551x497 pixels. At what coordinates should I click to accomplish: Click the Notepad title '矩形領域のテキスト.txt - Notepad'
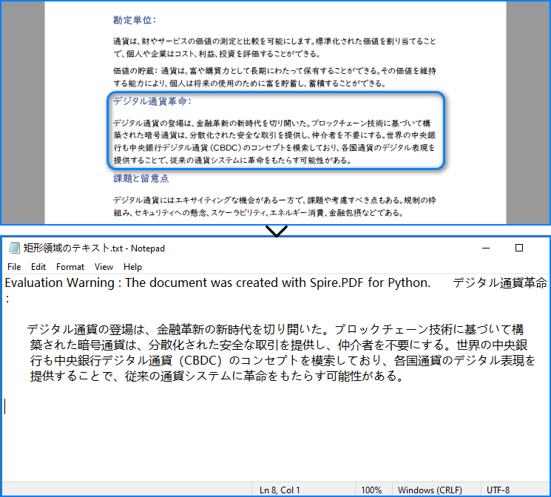click(x=94, y=248)
